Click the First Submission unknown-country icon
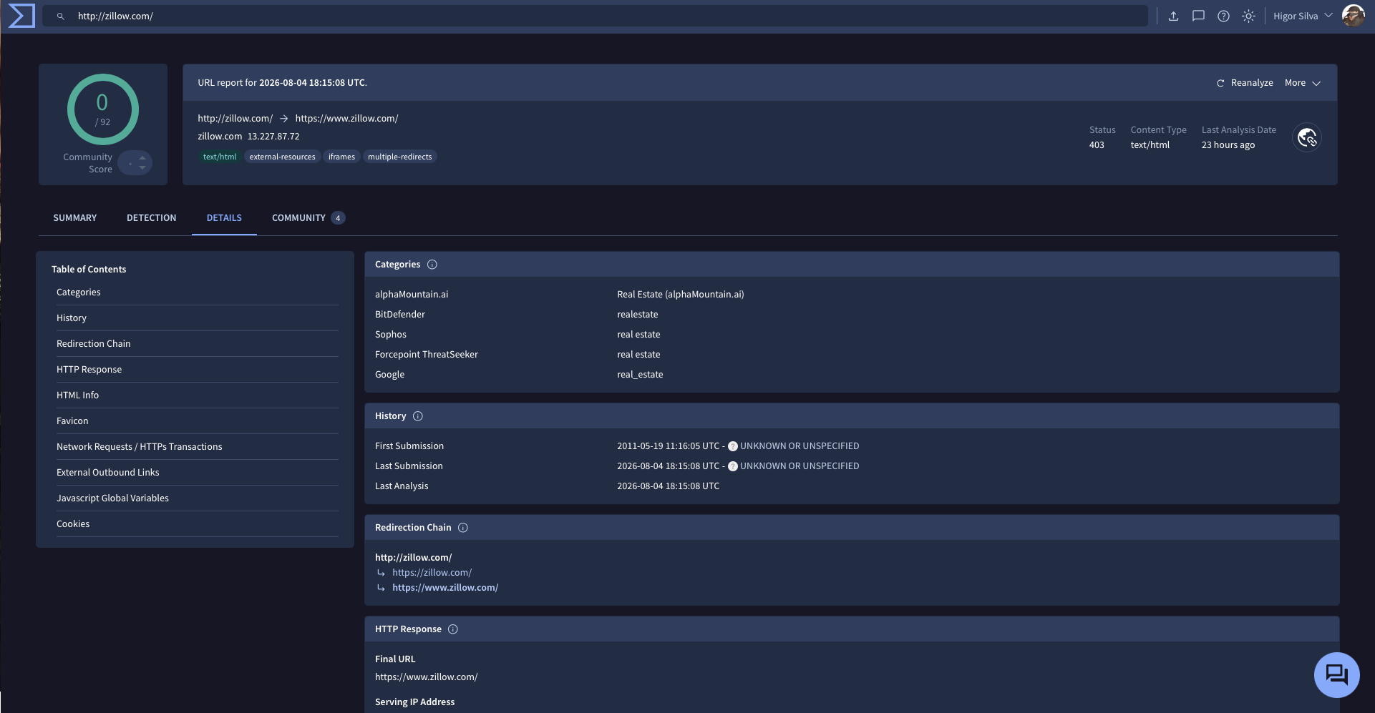The height and width of the screenshot is (713, 1375). click(x=733, y=446)
